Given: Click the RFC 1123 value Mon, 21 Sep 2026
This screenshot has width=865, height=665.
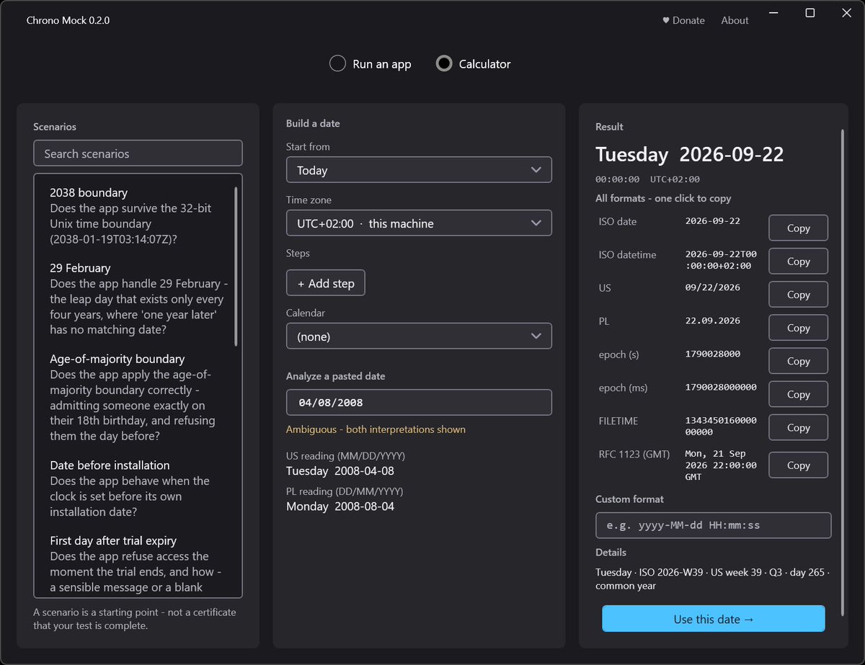Looking at the screenshot, I should click(721, 465).
